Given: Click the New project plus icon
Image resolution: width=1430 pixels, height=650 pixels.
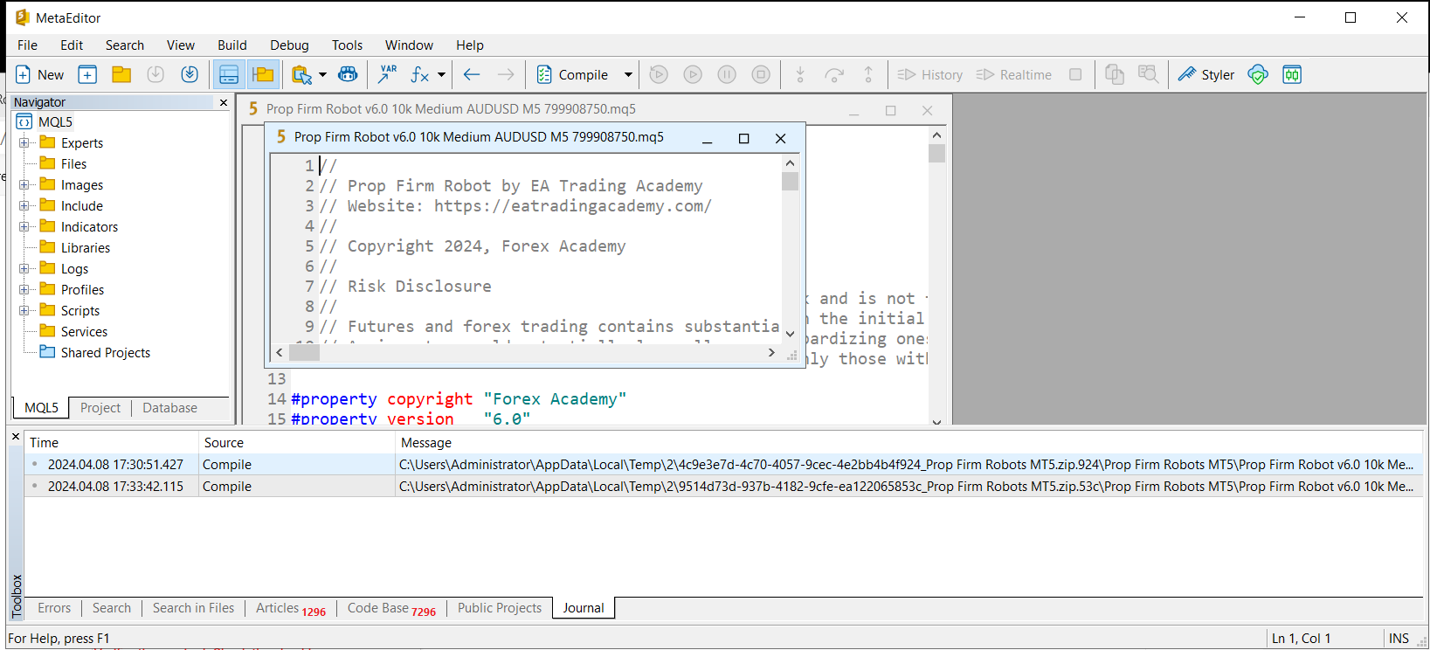Looking at the screenshot, I should 87,75.
